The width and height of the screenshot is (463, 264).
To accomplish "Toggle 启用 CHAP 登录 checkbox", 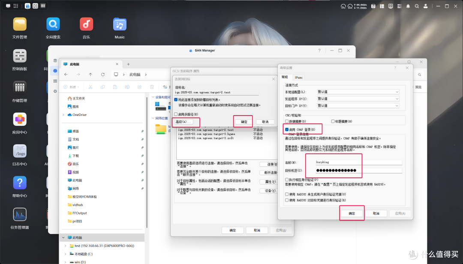I will coord(287,129).
